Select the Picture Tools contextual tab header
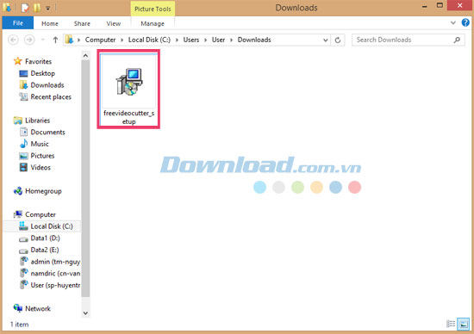474x334 pixels. [x=153, y=9]
